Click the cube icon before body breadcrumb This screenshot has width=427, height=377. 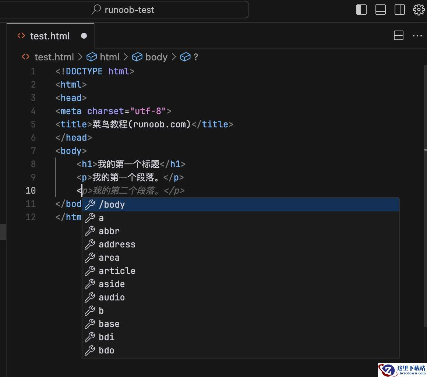[x=137, y=57]
